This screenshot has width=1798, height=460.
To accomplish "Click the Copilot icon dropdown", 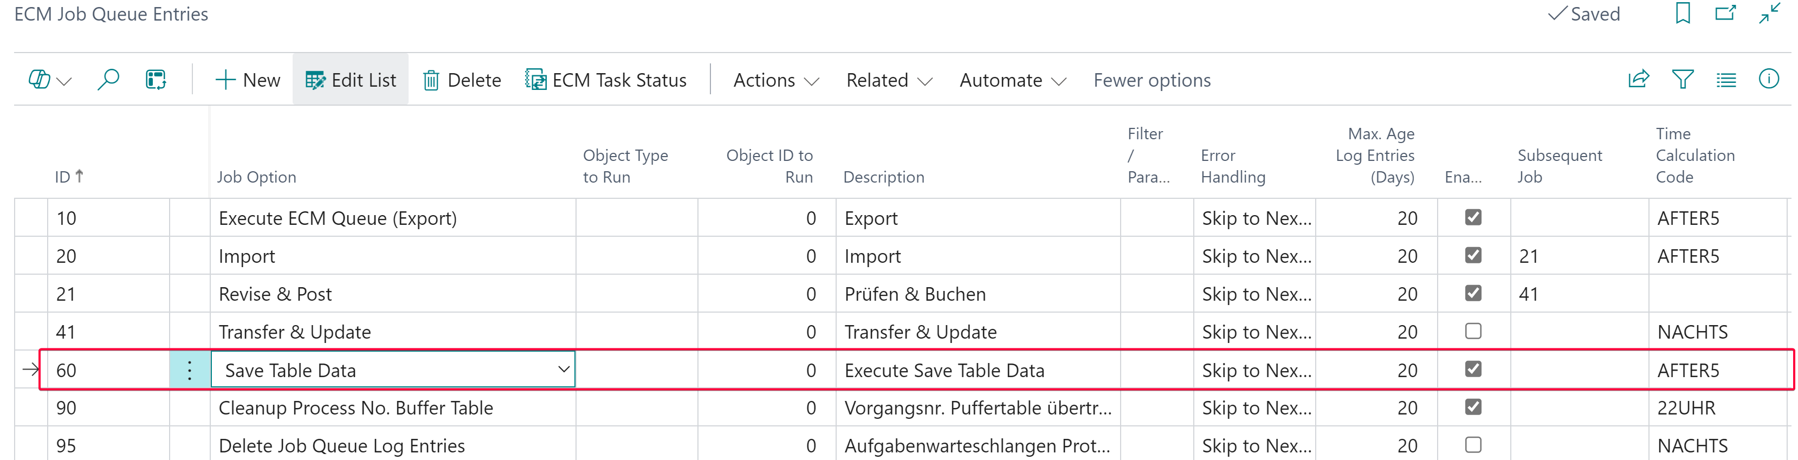I will point(49,80).
